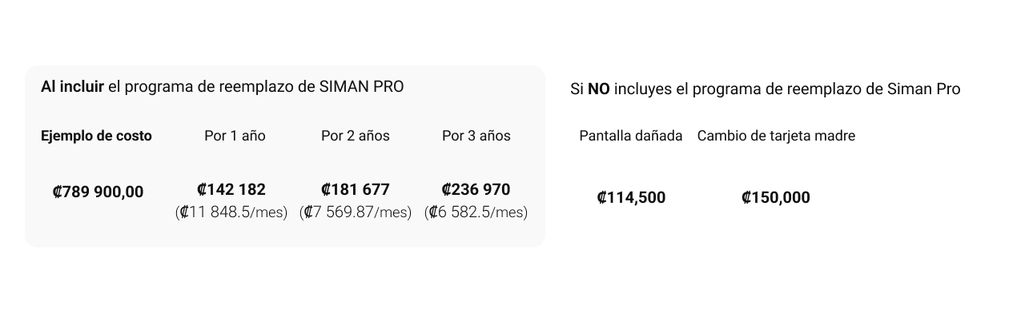Click the ₡181 677 two-year price
The width and height of the screenshot is (1025, 313).
pos(355,189)
